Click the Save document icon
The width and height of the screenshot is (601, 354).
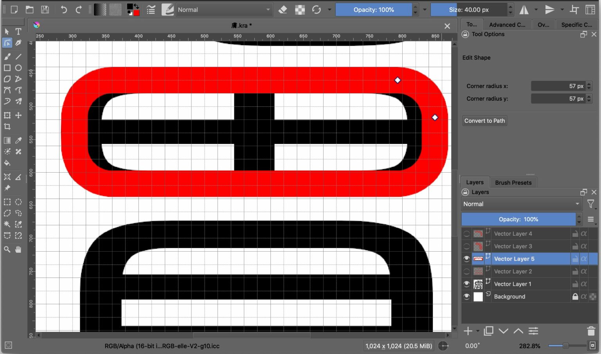[x=45, y=10]
